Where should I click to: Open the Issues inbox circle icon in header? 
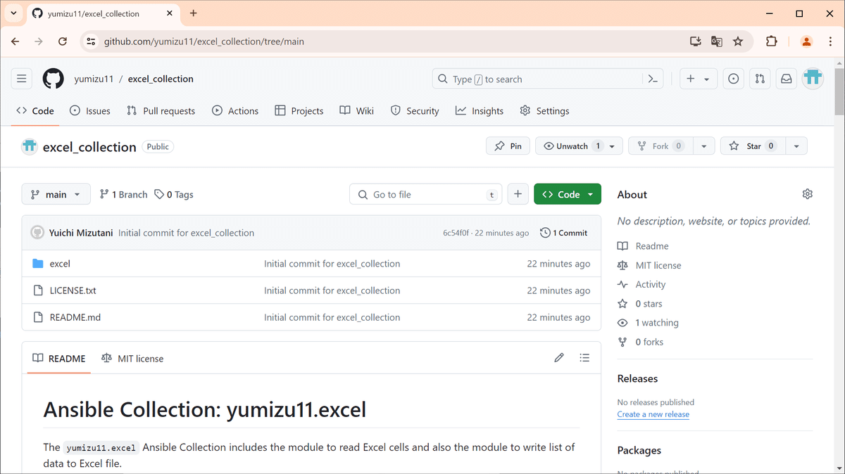734,79
